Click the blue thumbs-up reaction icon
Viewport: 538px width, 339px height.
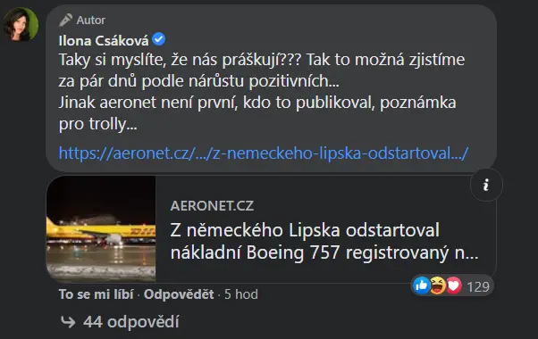click(x=422, y=285)
